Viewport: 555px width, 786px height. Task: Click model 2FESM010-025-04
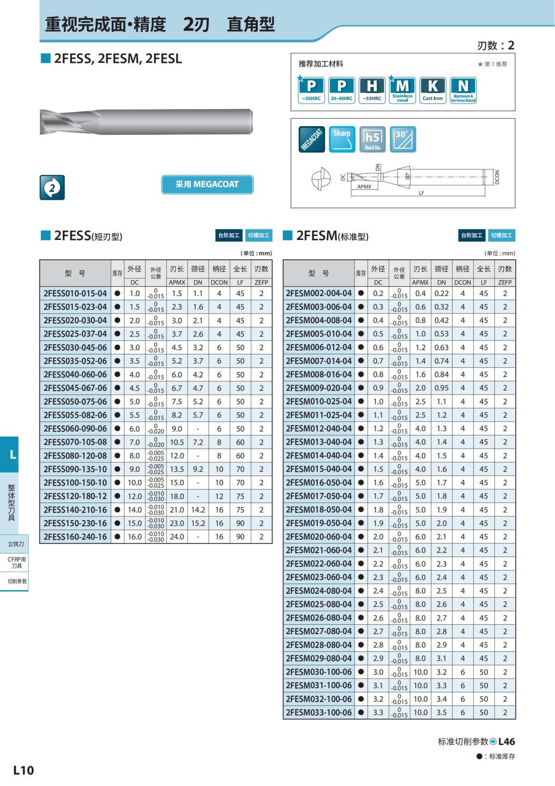319,402
